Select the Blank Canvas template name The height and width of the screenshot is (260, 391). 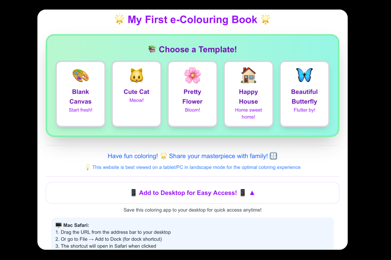(x=80, y=96)
